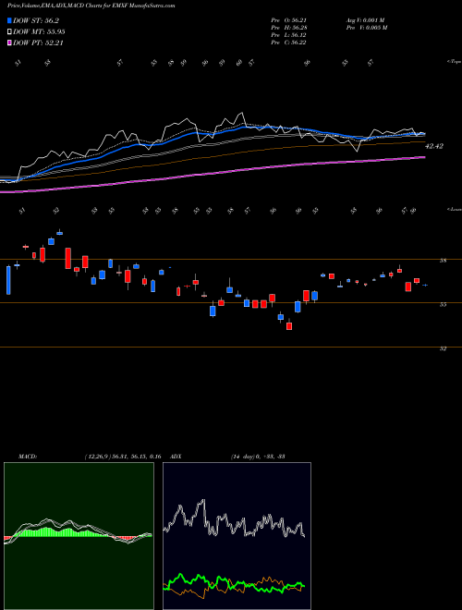Click the Pre C: 56.22 value
The height and width of the screenshot is (610, 462).
[x=288, y=43]
